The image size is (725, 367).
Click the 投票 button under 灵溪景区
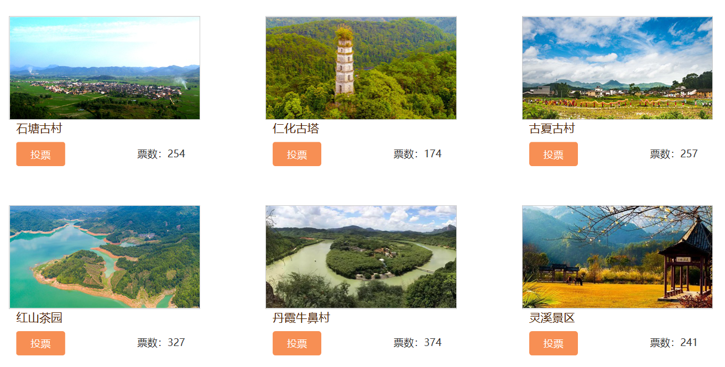click(x=554, y=343)
